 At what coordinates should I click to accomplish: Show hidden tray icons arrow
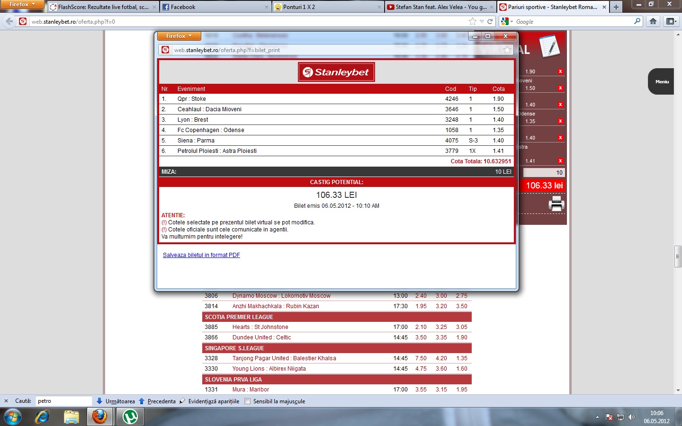click(597, 417)
